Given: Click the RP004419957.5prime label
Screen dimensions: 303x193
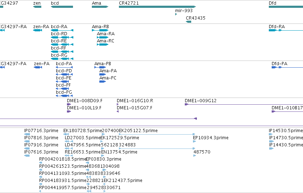Looking at the screenshot, I should (x=63, y=188).
